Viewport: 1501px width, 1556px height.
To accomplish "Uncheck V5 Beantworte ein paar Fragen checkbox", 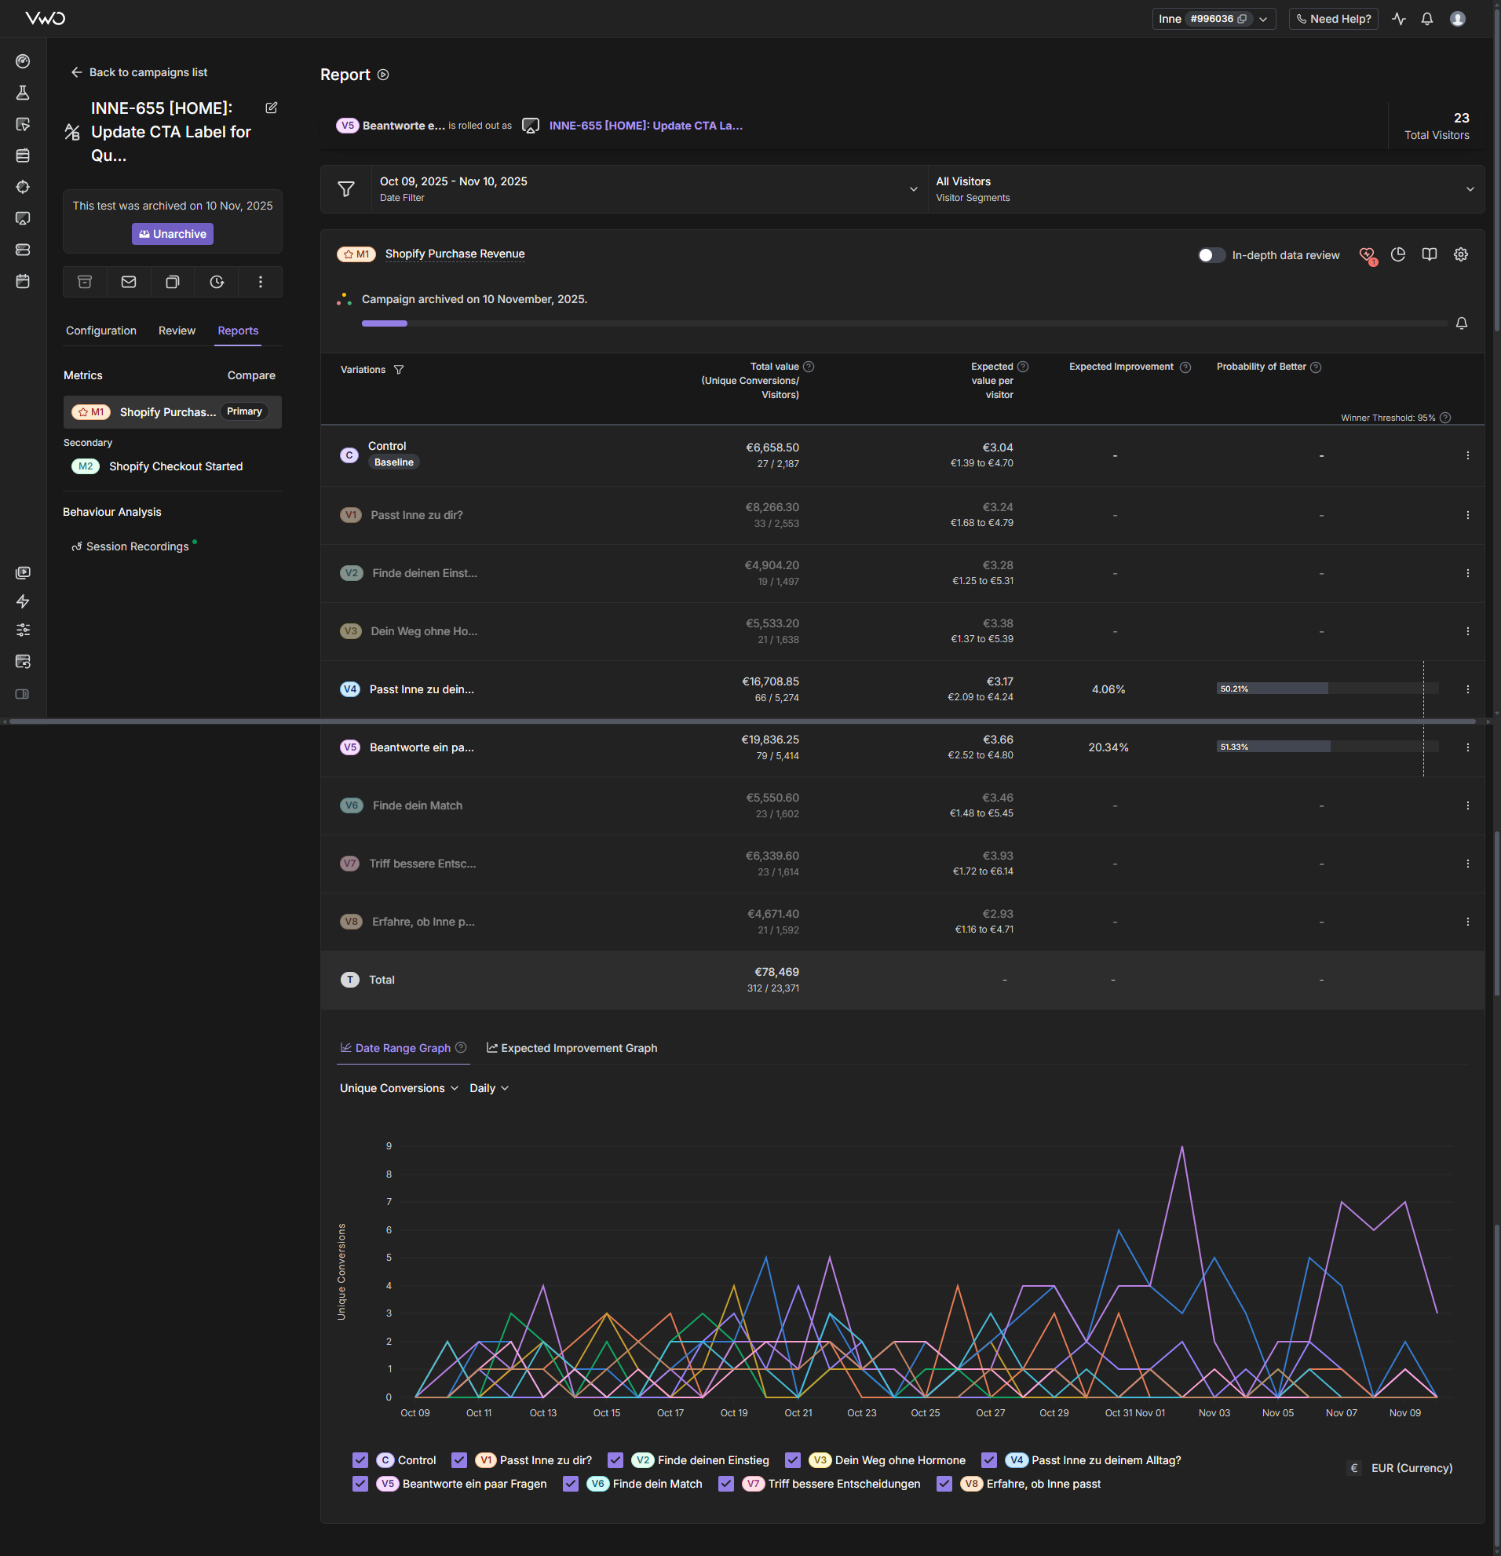I will coord(360,1484).
